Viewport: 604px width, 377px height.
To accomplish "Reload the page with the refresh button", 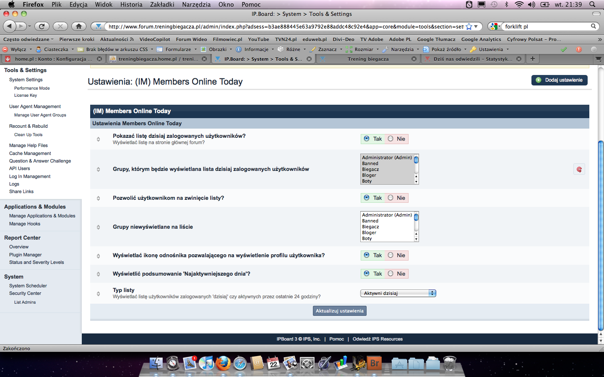I will tap(42, 26).
